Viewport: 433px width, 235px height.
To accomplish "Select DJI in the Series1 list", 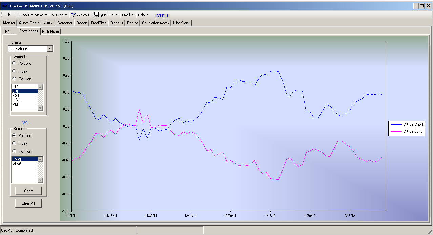I will pos(24,91).
